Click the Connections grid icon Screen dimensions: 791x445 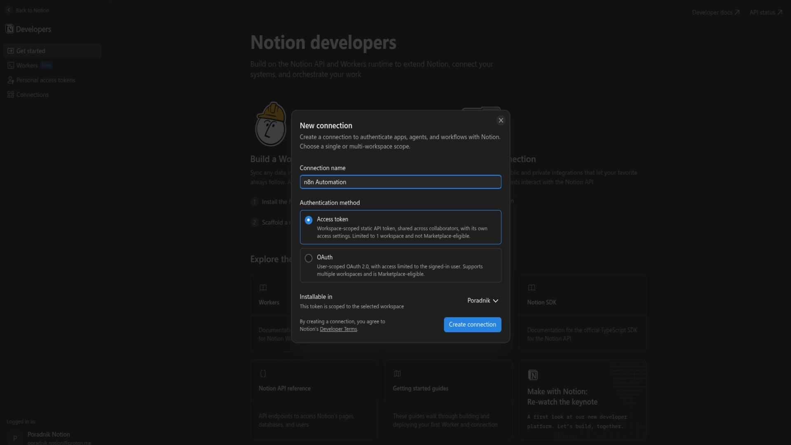tap(11, 95)
